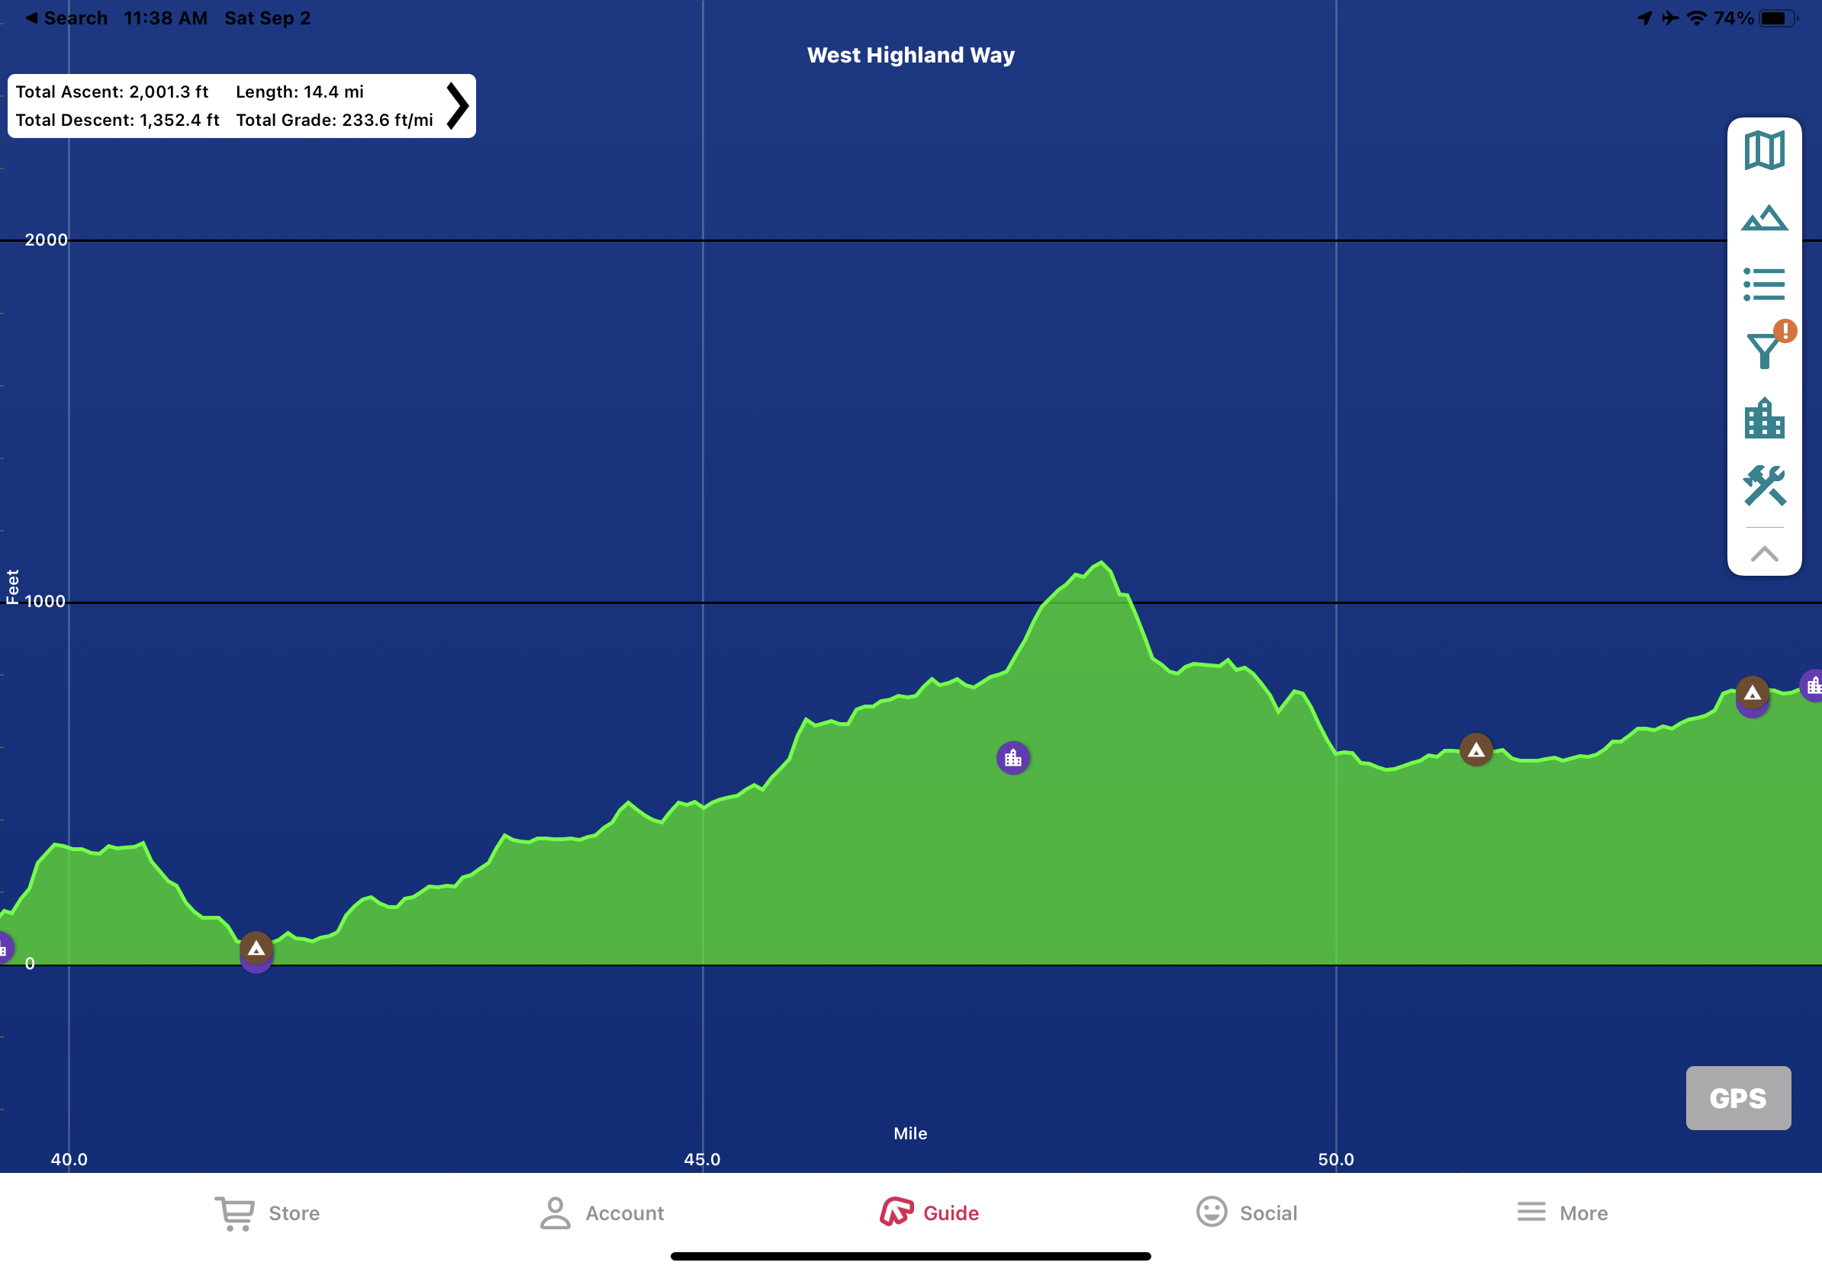
Task: Open the waypoint list icon
Action: [x=1763, y=284]
